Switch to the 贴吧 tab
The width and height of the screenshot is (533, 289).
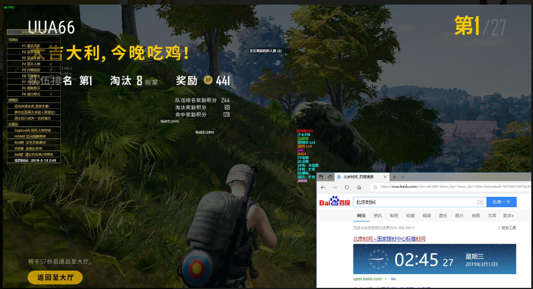(x=394, y=215)
